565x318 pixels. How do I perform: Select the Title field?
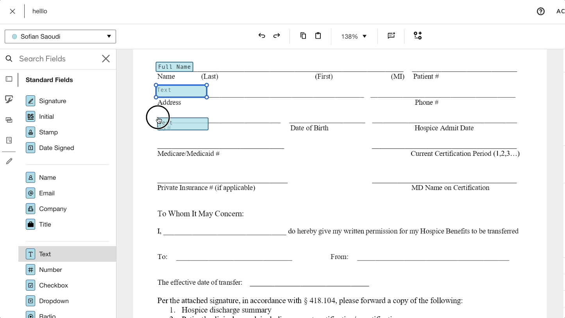(67, 224)
